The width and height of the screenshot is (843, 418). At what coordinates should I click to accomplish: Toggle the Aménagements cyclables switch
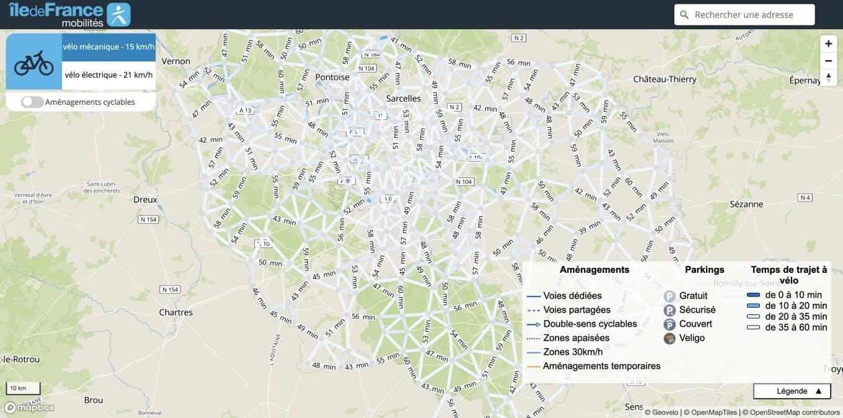click(32, 102)
